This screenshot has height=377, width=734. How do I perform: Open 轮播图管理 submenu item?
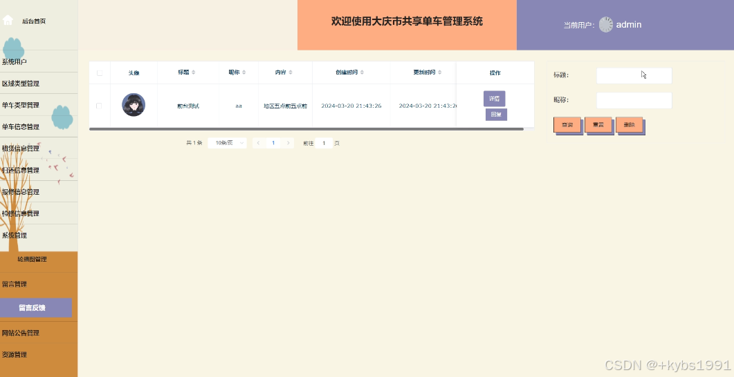point(33,260)
